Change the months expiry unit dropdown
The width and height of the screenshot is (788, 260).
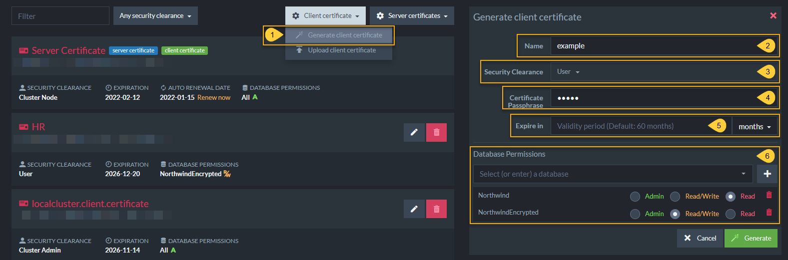755,126
